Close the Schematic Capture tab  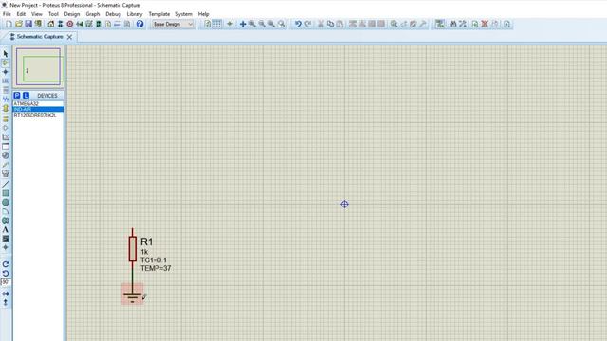[x=69, y=37]
